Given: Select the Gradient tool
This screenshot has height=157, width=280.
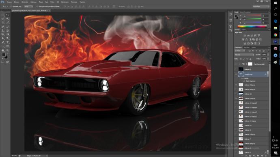Looking at the screenshot, I should (8, 34).
